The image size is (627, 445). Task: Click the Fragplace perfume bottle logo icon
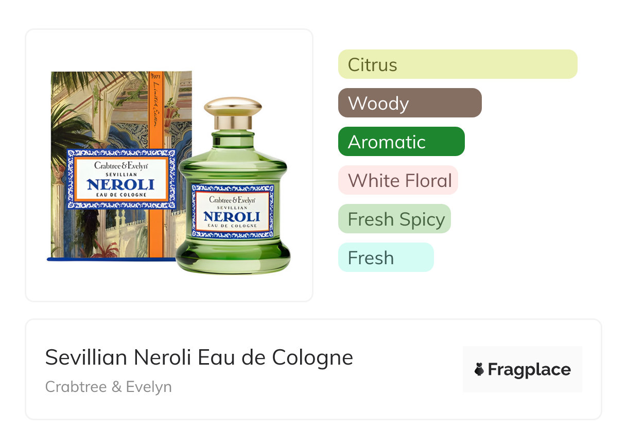[x=479, y=369]
